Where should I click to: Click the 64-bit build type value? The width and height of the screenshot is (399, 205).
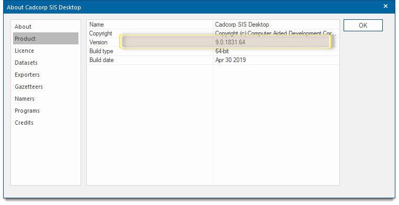pos(222,51)
